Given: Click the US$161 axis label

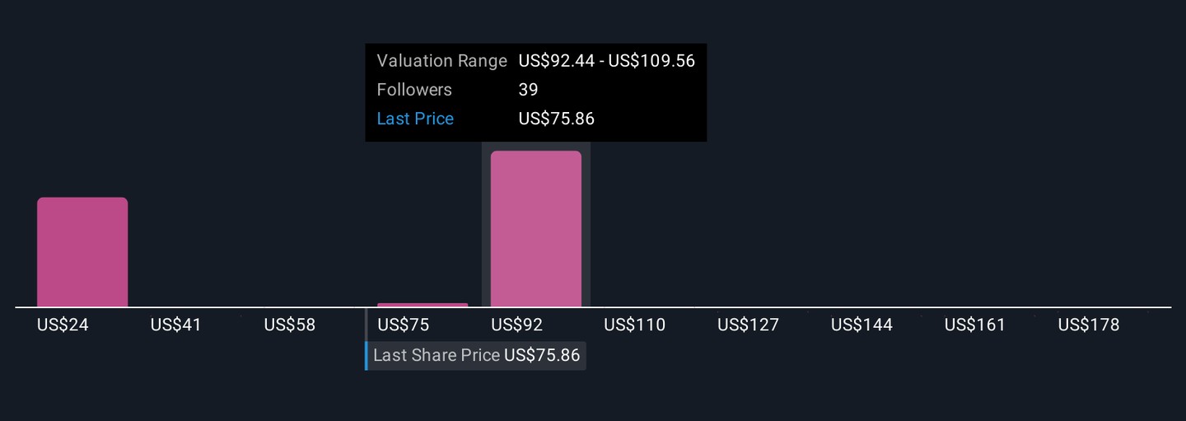Looking at the screenshot, I should point(975,325).
